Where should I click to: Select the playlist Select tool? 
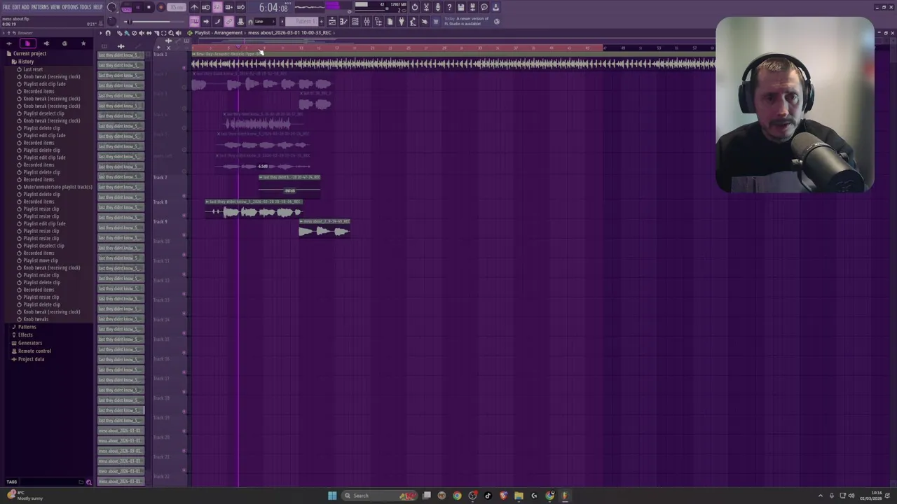coord(163,33)
